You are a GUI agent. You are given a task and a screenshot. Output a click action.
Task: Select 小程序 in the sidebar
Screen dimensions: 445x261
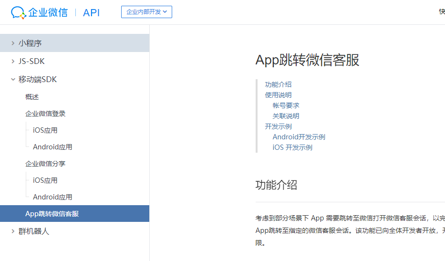[x=74, y=43]
